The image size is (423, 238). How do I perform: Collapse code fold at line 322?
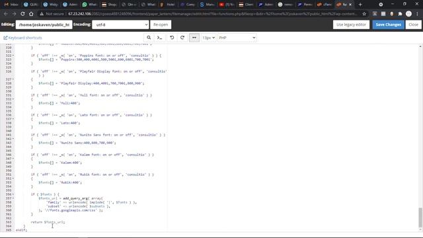coord(13,56)
